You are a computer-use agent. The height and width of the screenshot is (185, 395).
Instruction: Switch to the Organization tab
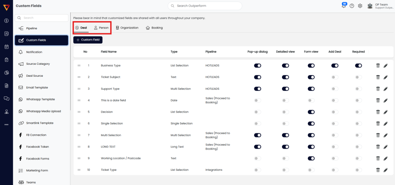tap(127, 28)
